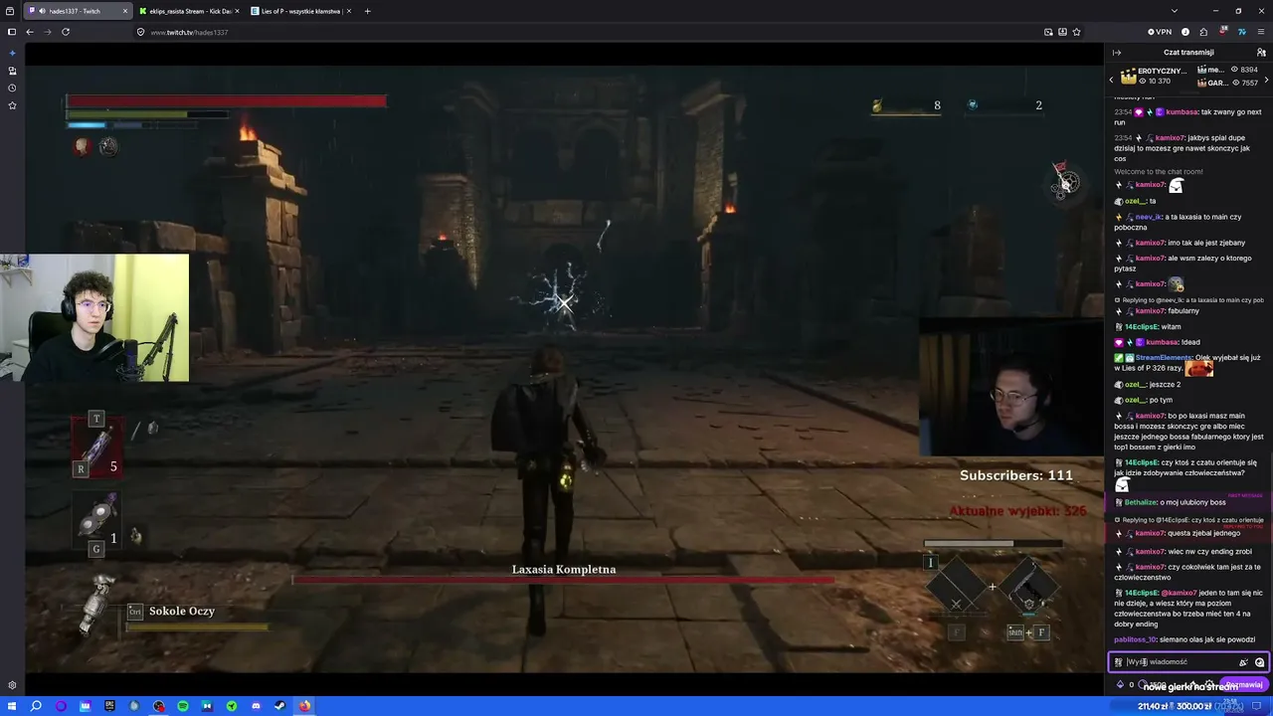Viewport: 1273px width, 716px height.
Task: Open the house-shaped icon in browser toolbar
Action: pos(1202,32)
